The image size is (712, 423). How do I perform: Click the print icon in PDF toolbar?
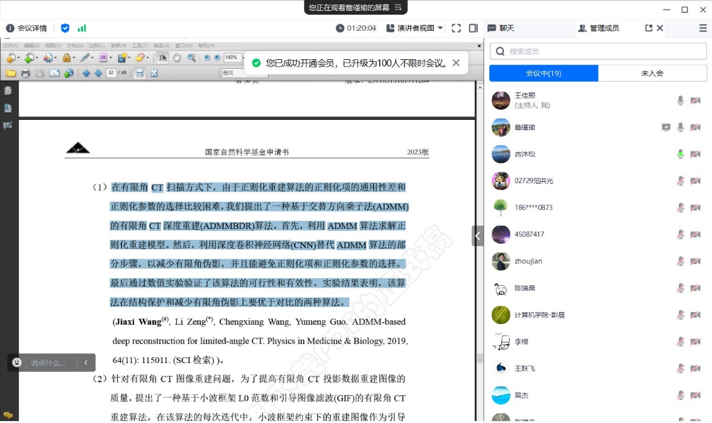(26, 73)
